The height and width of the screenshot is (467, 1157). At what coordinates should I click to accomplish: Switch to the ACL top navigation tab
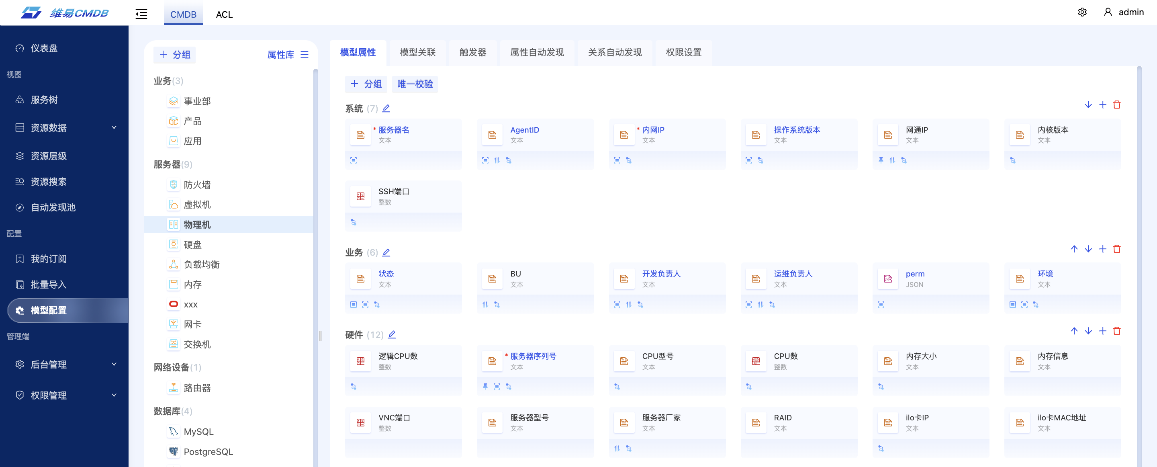[x=224, y=14]
